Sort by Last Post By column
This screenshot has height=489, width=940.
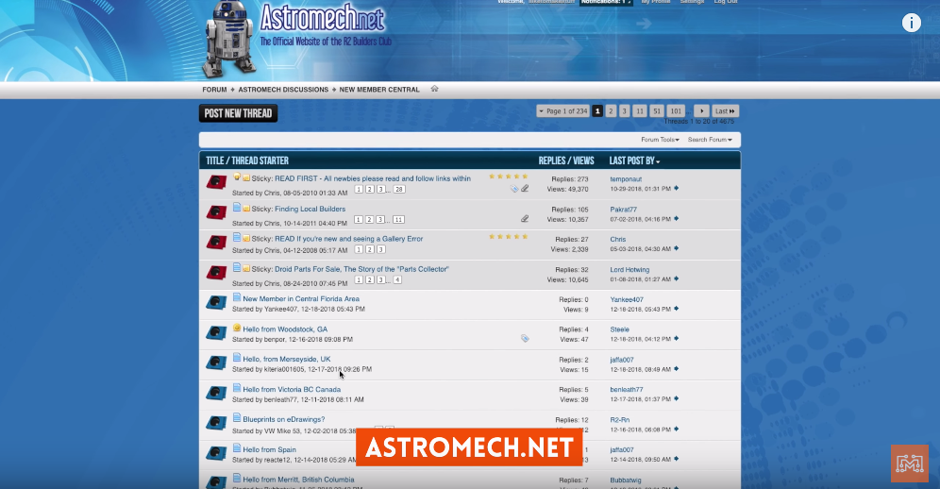click(634, 160)
